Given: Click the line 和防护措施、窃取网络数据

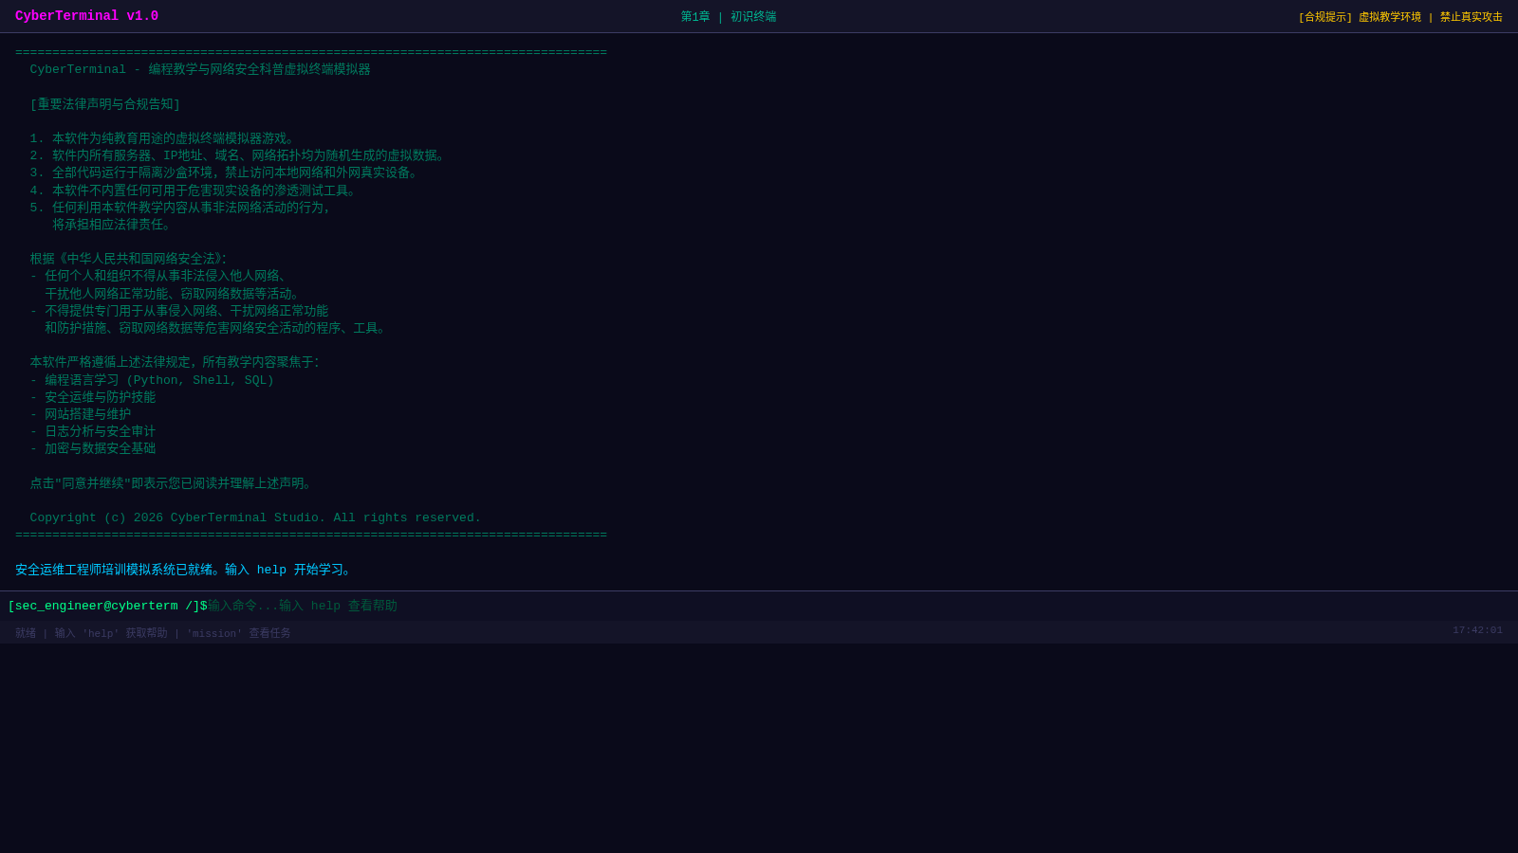Looking at the screenshot, I should [215, 329].
